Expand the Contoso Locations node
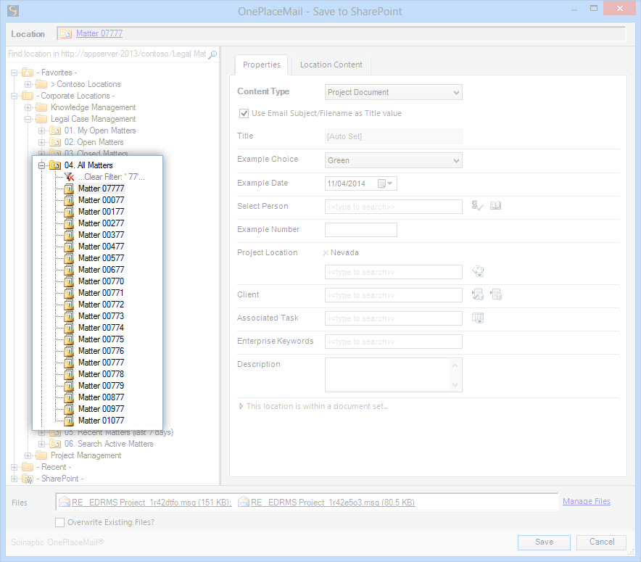Image resolution: width=641 pixels, height=562 pixels. coord(28,84)
